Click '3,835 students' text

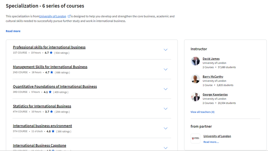(225, 85)
